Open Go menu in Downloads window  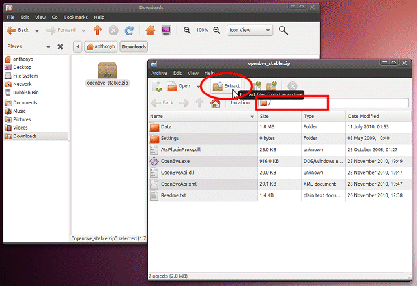tap(55, 18)
